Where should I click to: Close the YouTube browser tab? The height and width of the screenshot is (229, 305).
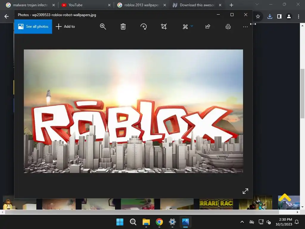(109, 5)
